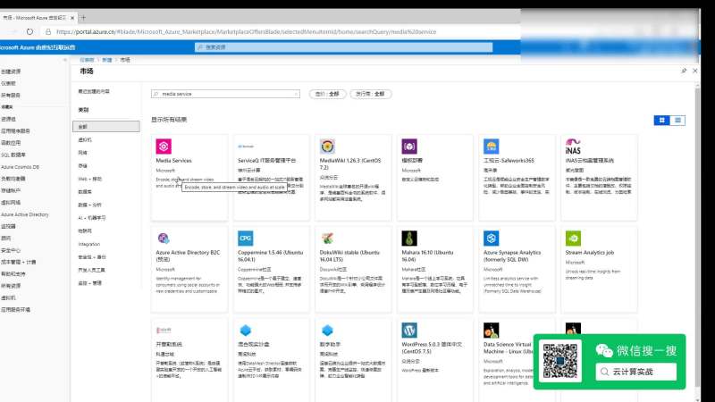Select the MediaWiki 1.26.3 sunflower icon
This screenshot has width=715, height=402.
(327, 147)
